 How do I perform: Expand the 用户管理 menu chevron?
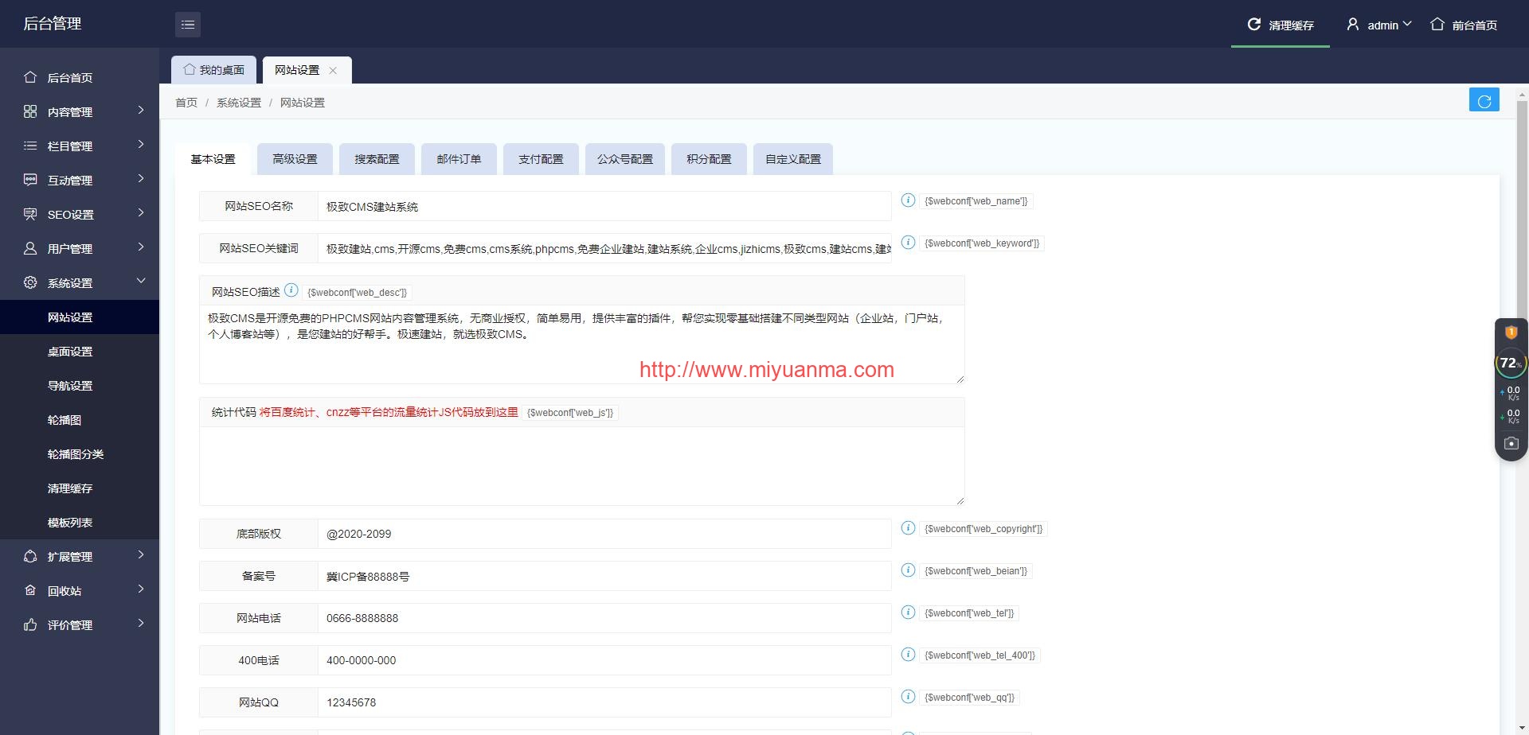[141, 247]
